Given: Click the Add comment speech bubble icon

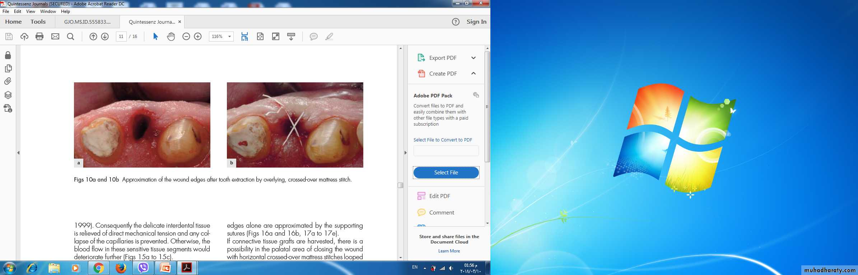Looking at the screenshot, I should coord(313,37).
